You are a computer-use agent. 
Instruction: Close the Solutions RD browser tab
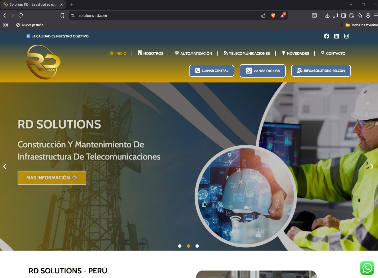[61, 5]
